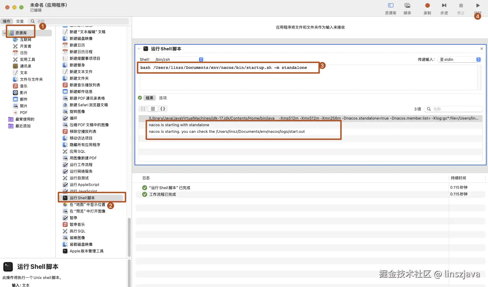Click into the shell script text area
The image size is (488, 287).
[308, 77]
